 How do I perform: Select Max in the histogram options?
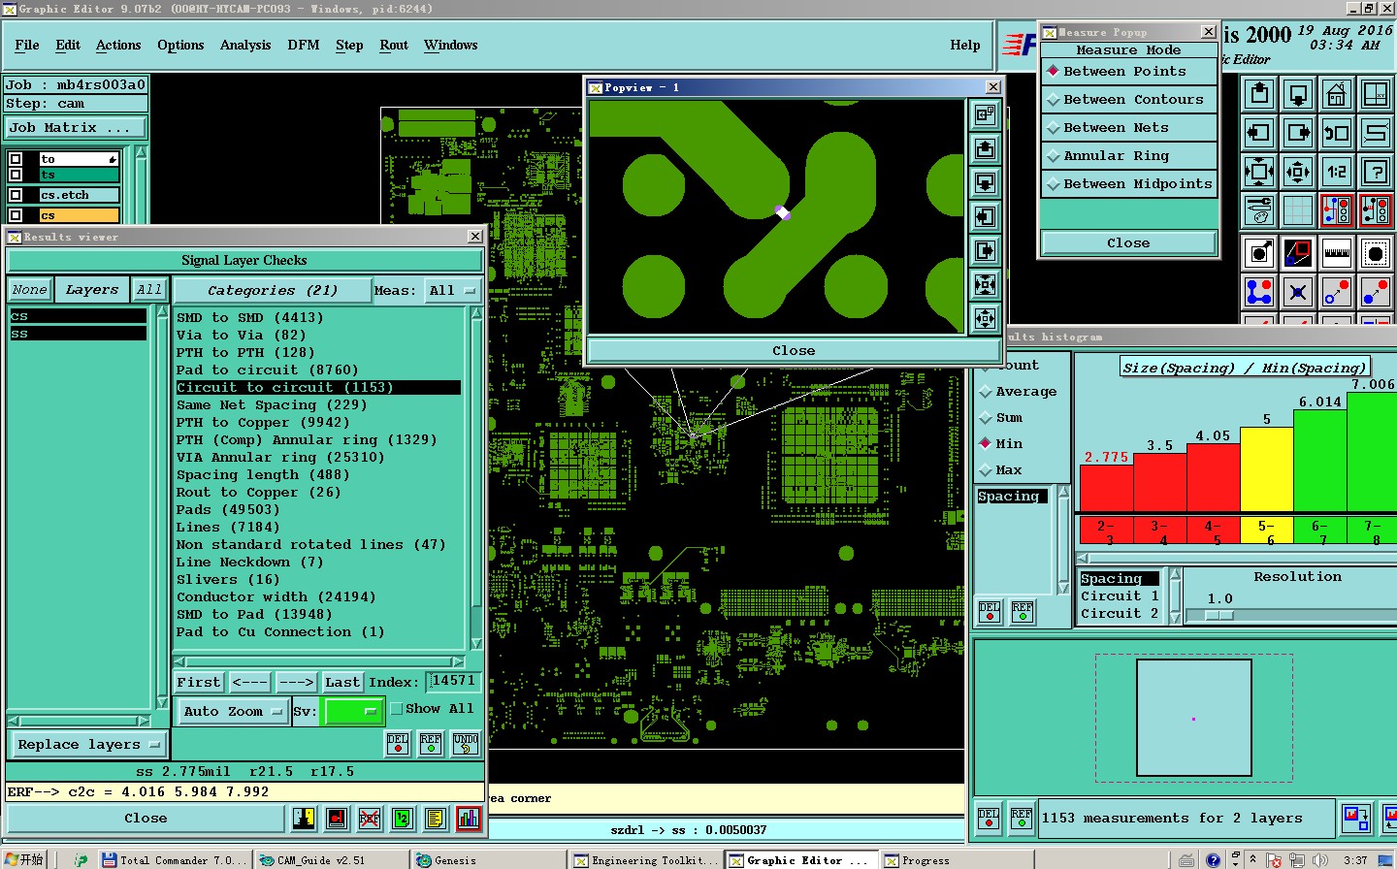point(1000,470)
